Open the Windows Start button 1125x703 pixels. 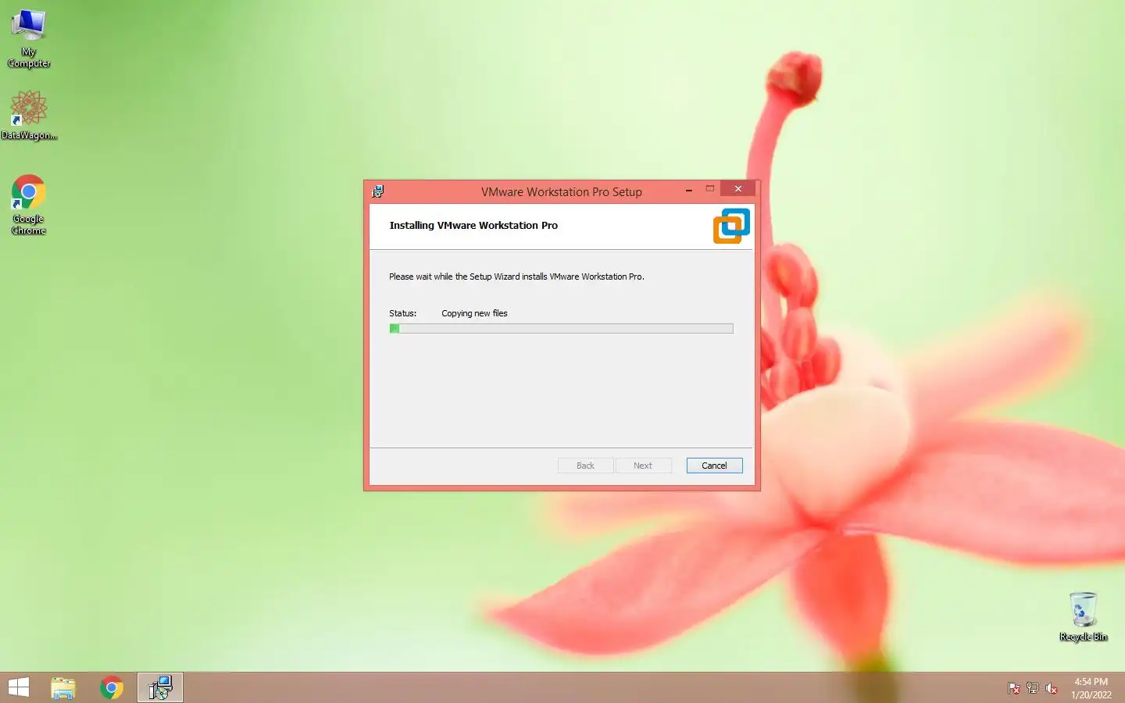pos(19,687)
